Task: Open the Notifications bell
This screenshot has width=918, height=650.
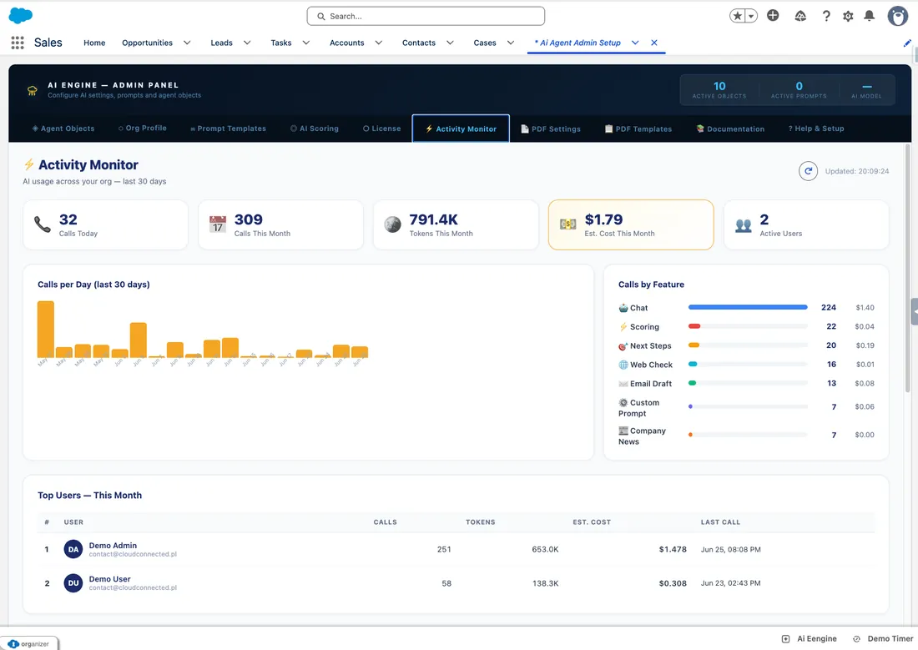Action: click(870, 16)
